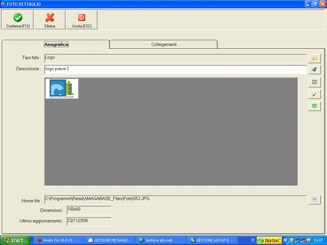The height and width of the screenshot is (245, 327).
Task: Click the Tipo foto field showing Logo
Action: [x=176, y=58]
